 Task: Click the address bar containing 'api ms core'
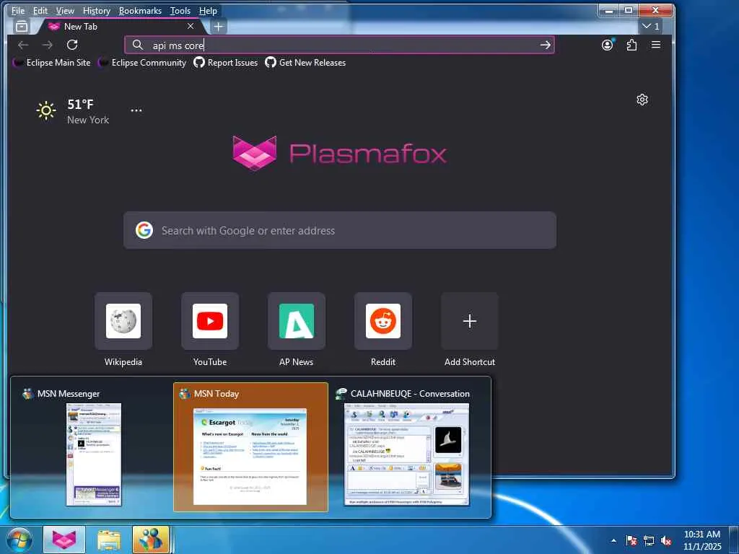point(339,45)
